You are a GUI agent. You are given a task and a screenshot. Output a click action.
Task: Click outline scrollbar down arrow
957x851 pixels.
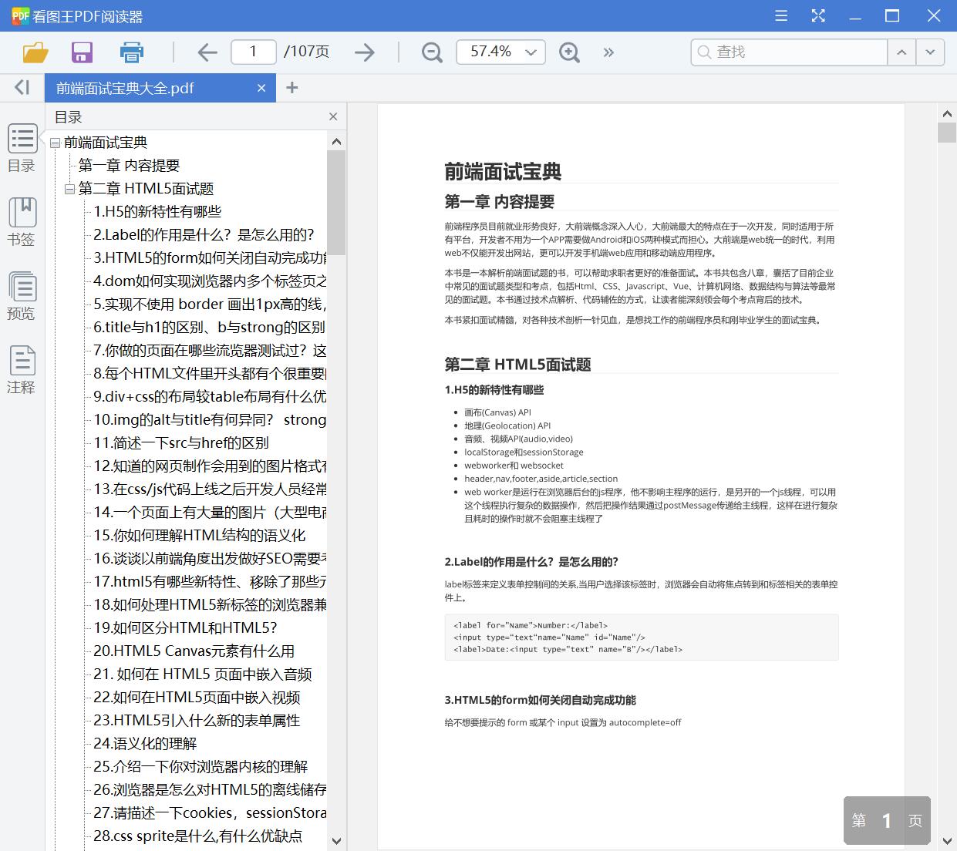click(x=336, y=841)
